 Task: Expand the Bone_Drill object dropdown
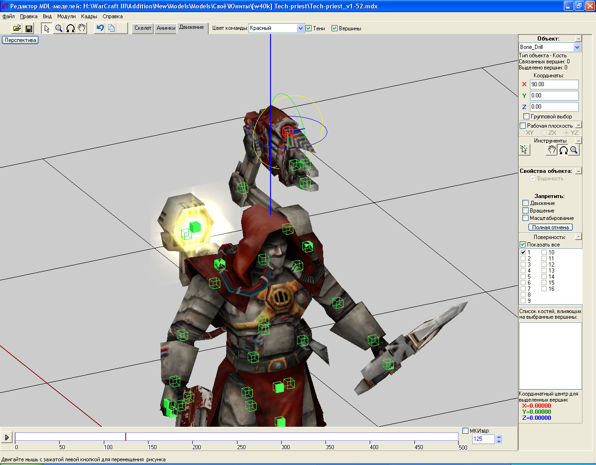point(577,47)
